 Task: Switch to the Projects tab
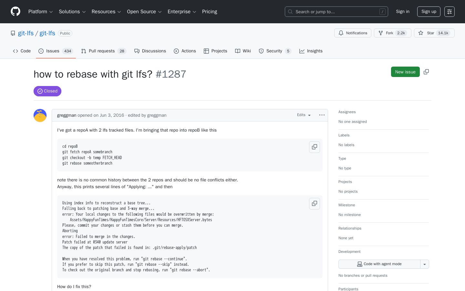[x=215, y=51]
